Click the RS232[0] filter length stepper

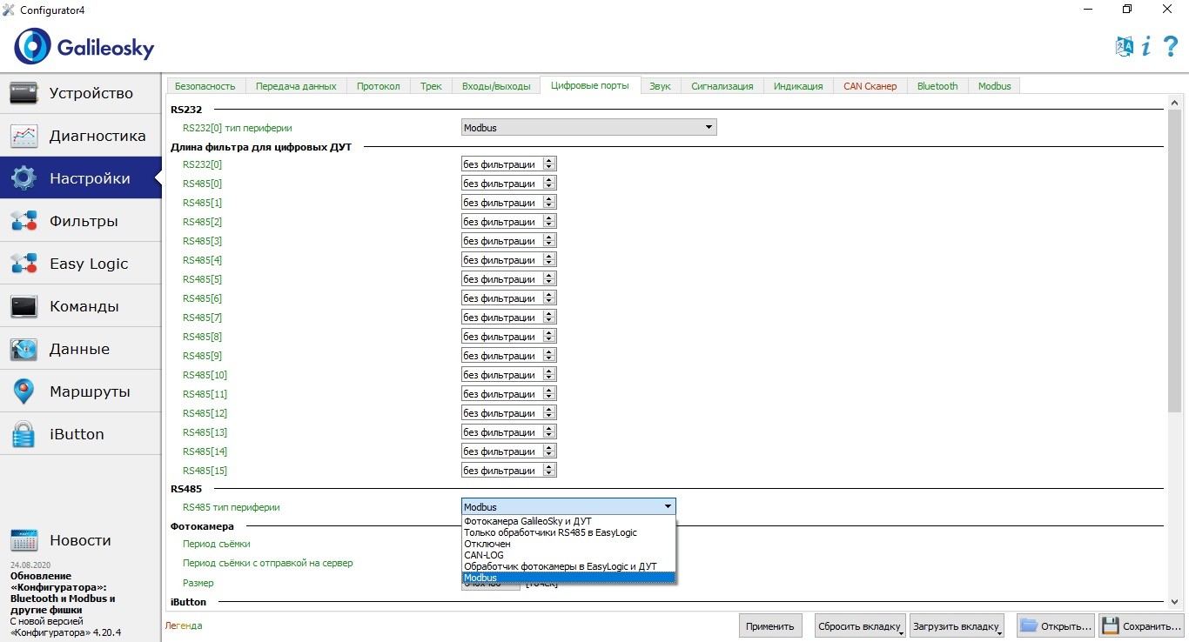point(548,164)
